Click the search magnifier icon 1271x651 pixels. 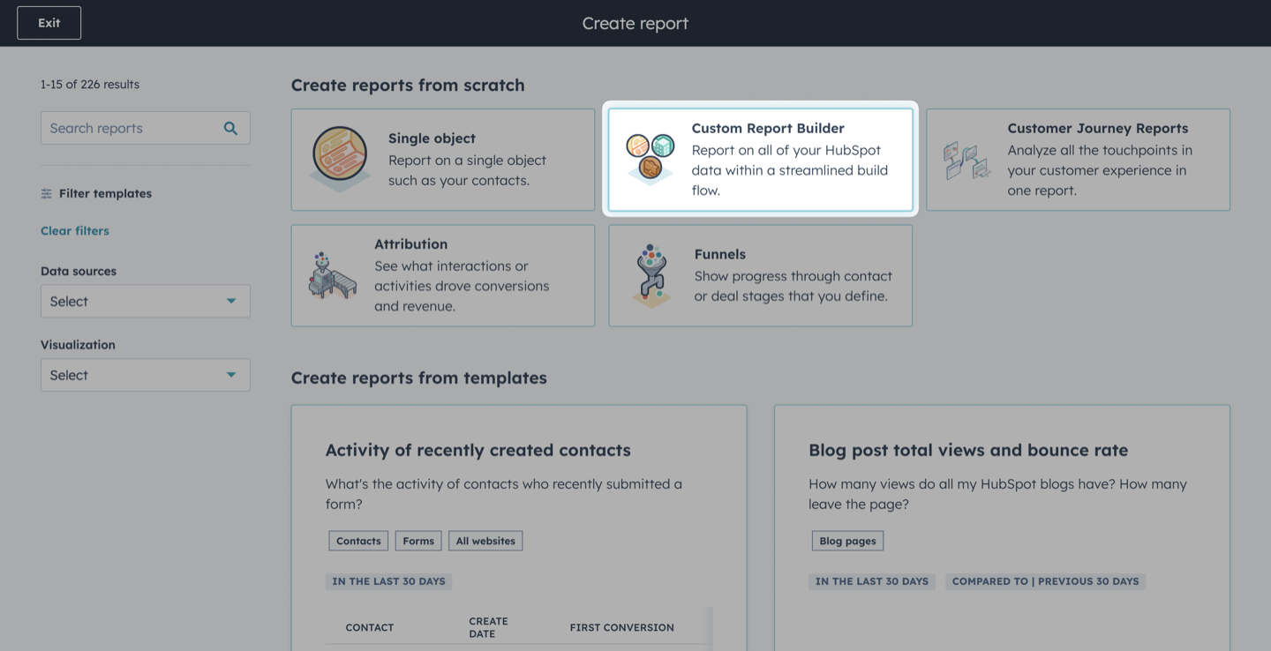[230, 128]
